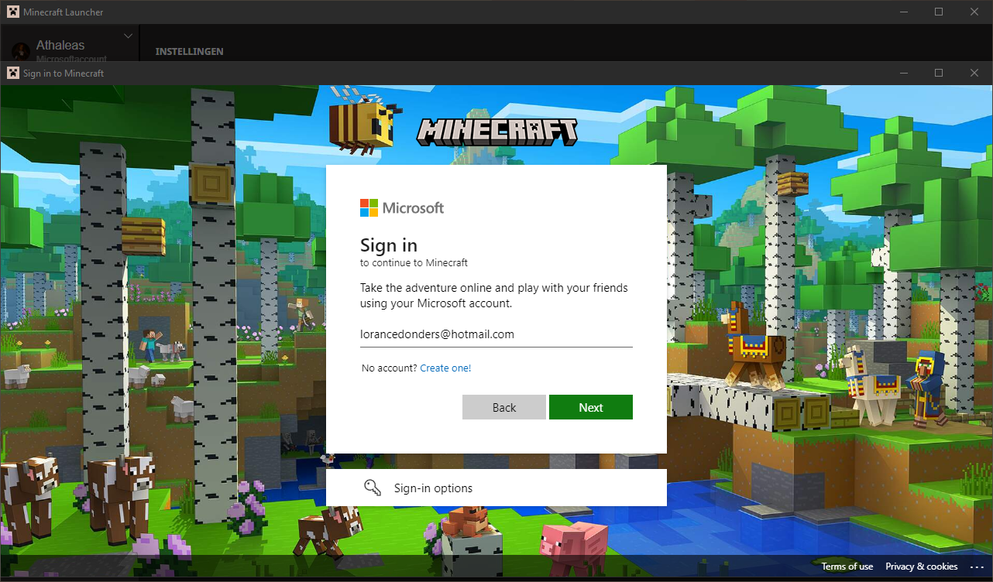
Task: Click the key icon beside Sign-in options
Action: tap(373, 488)
